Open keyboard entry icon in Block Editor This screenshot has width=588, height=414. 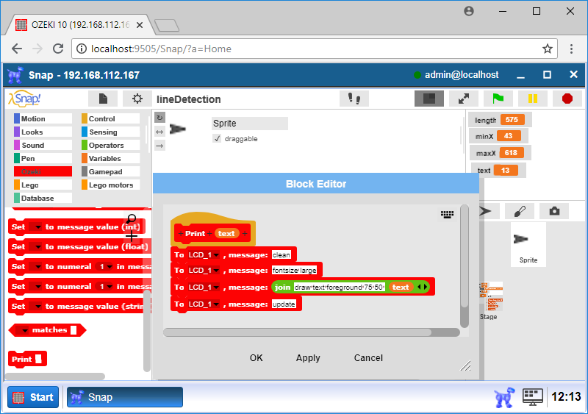(447, 214)
